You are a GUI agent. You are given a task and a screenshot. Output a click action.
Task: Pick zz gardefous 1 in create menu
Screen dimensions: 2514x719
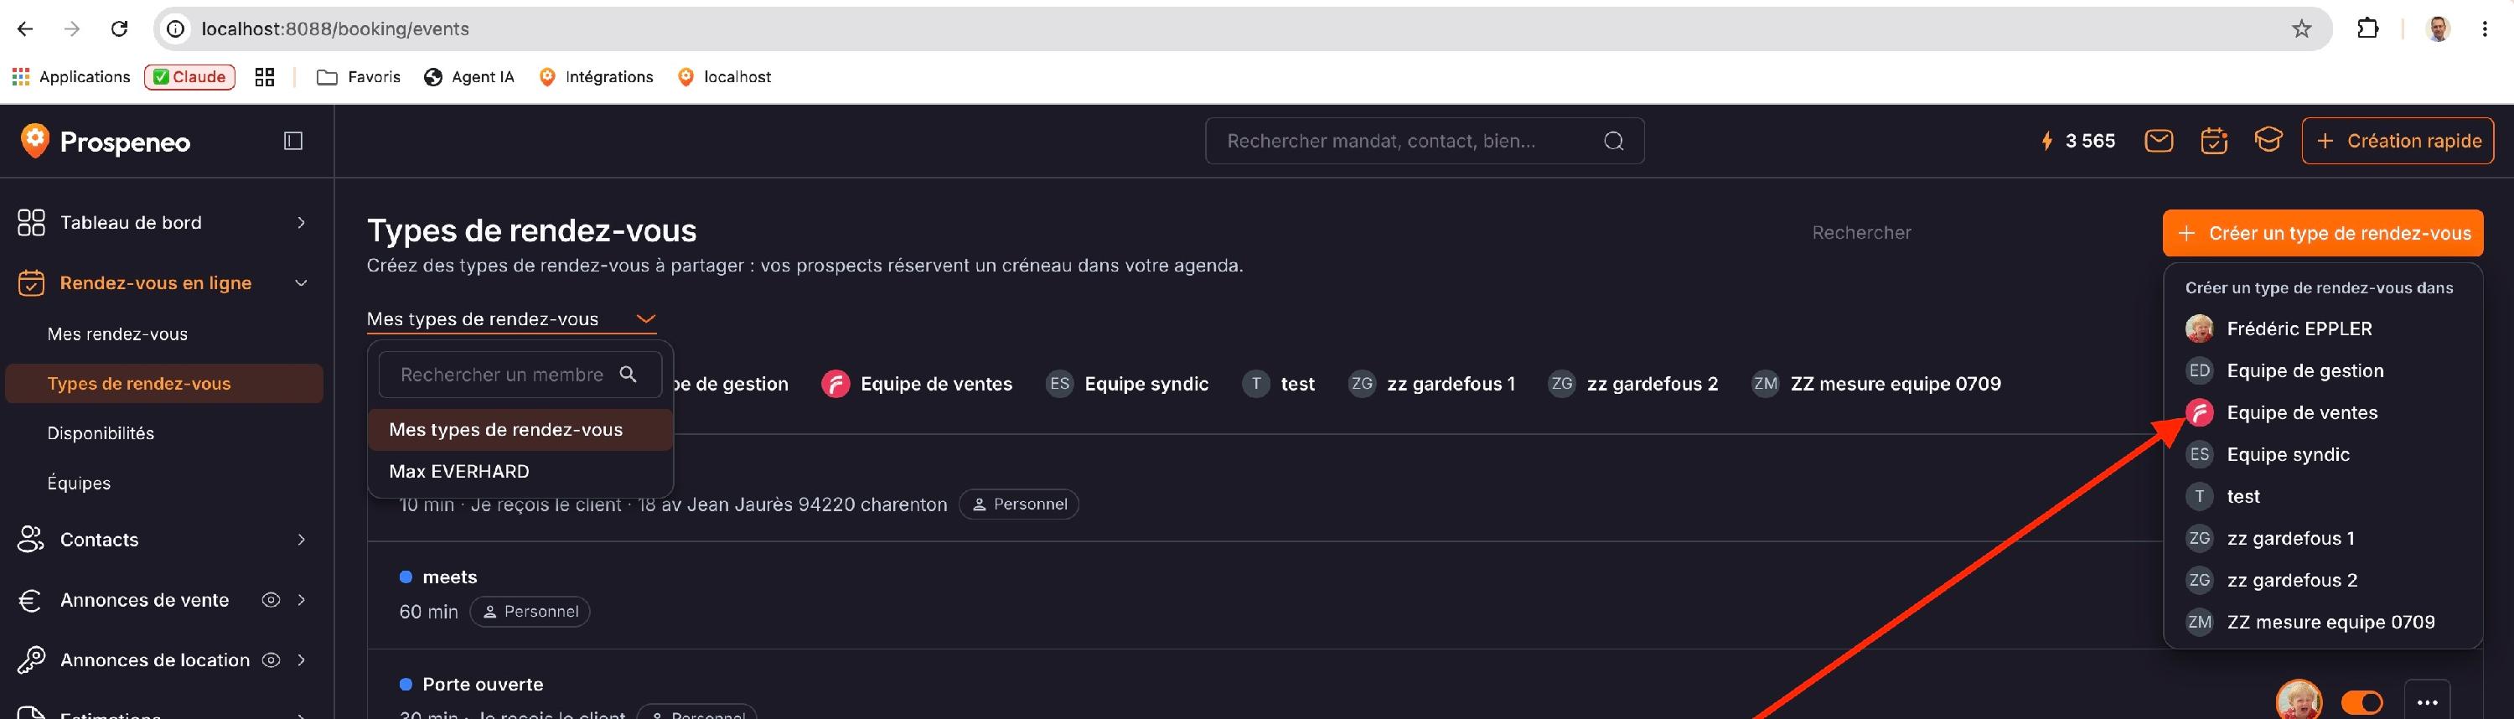[2323, 539]
